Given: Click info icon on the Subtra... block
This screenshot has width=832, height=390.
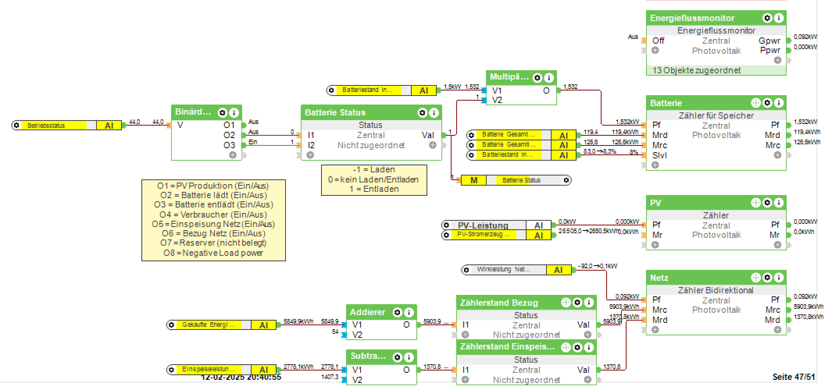Looking at the screenshot, I should coord(409,357).
